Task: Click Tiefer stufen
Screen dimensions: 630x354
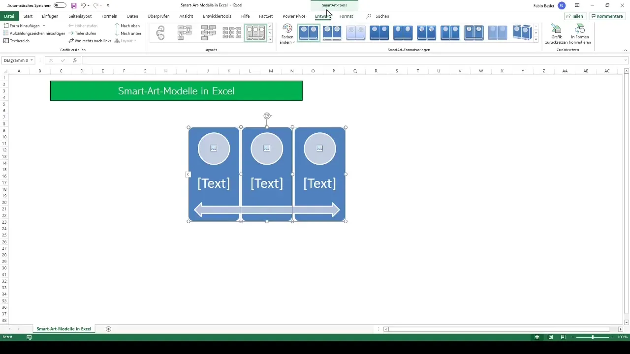Action: pos(82,33)
